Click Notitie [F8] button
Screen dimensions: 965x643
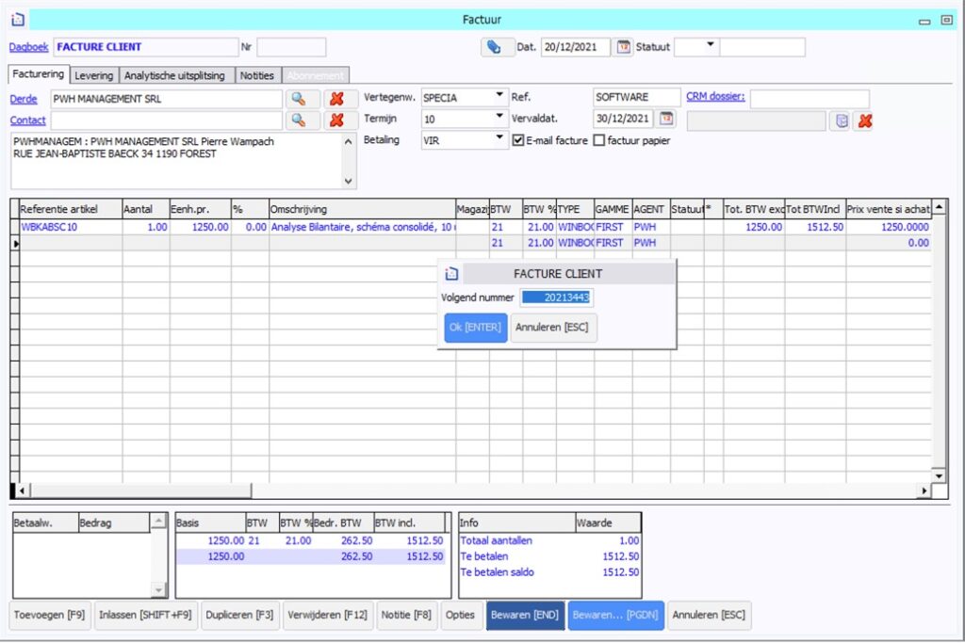point(406,616)
